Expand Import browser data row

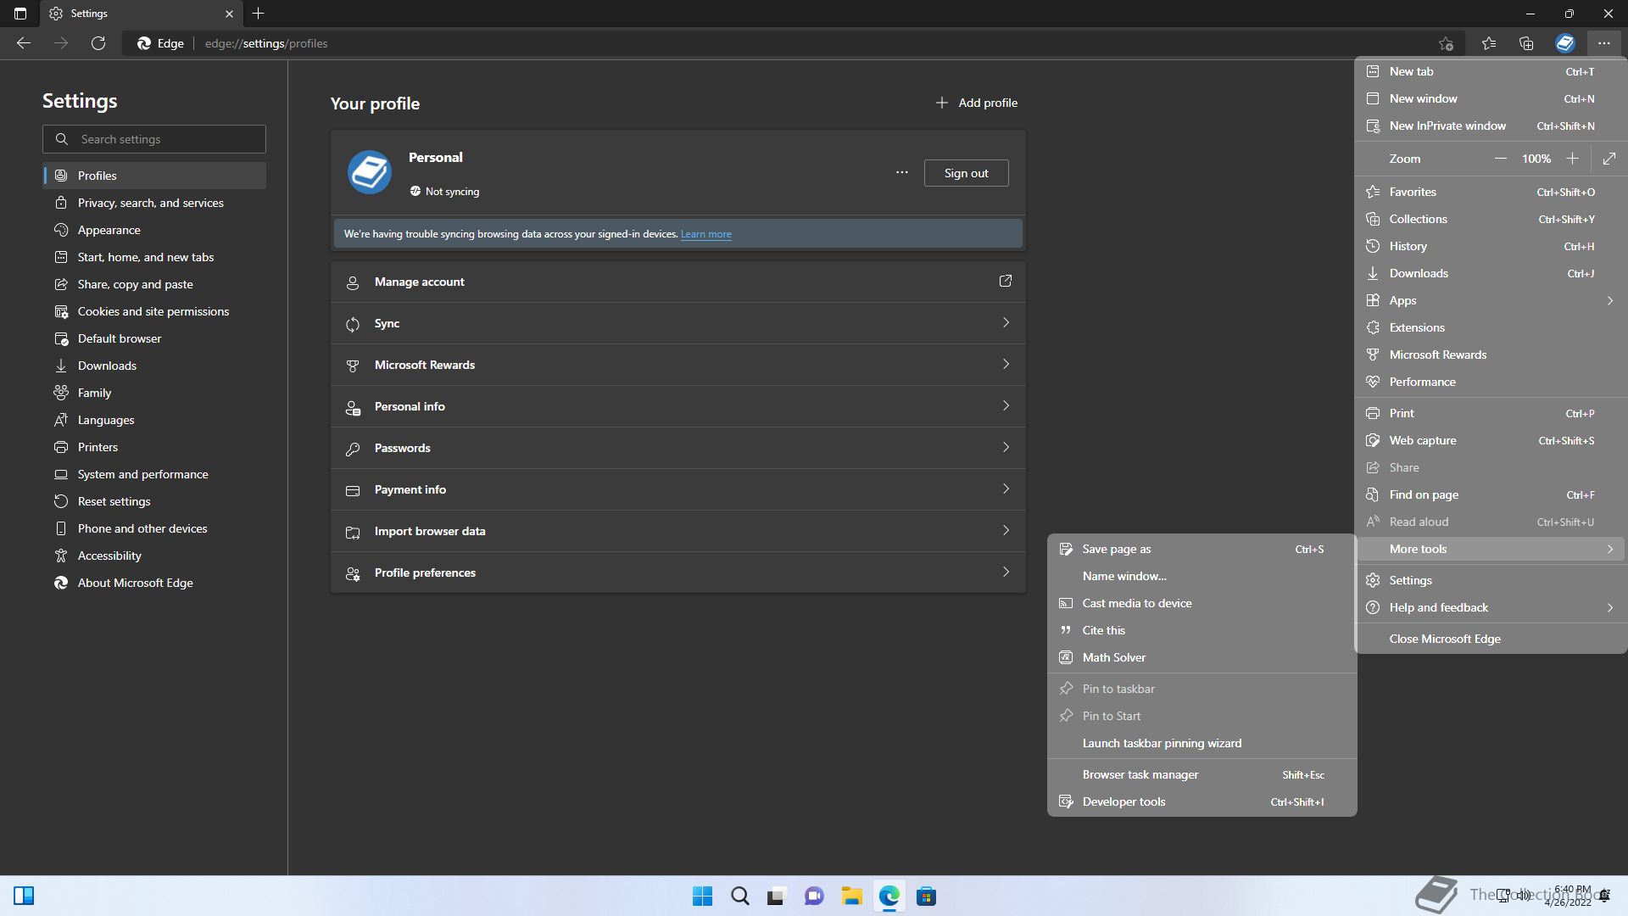[678, 531]
